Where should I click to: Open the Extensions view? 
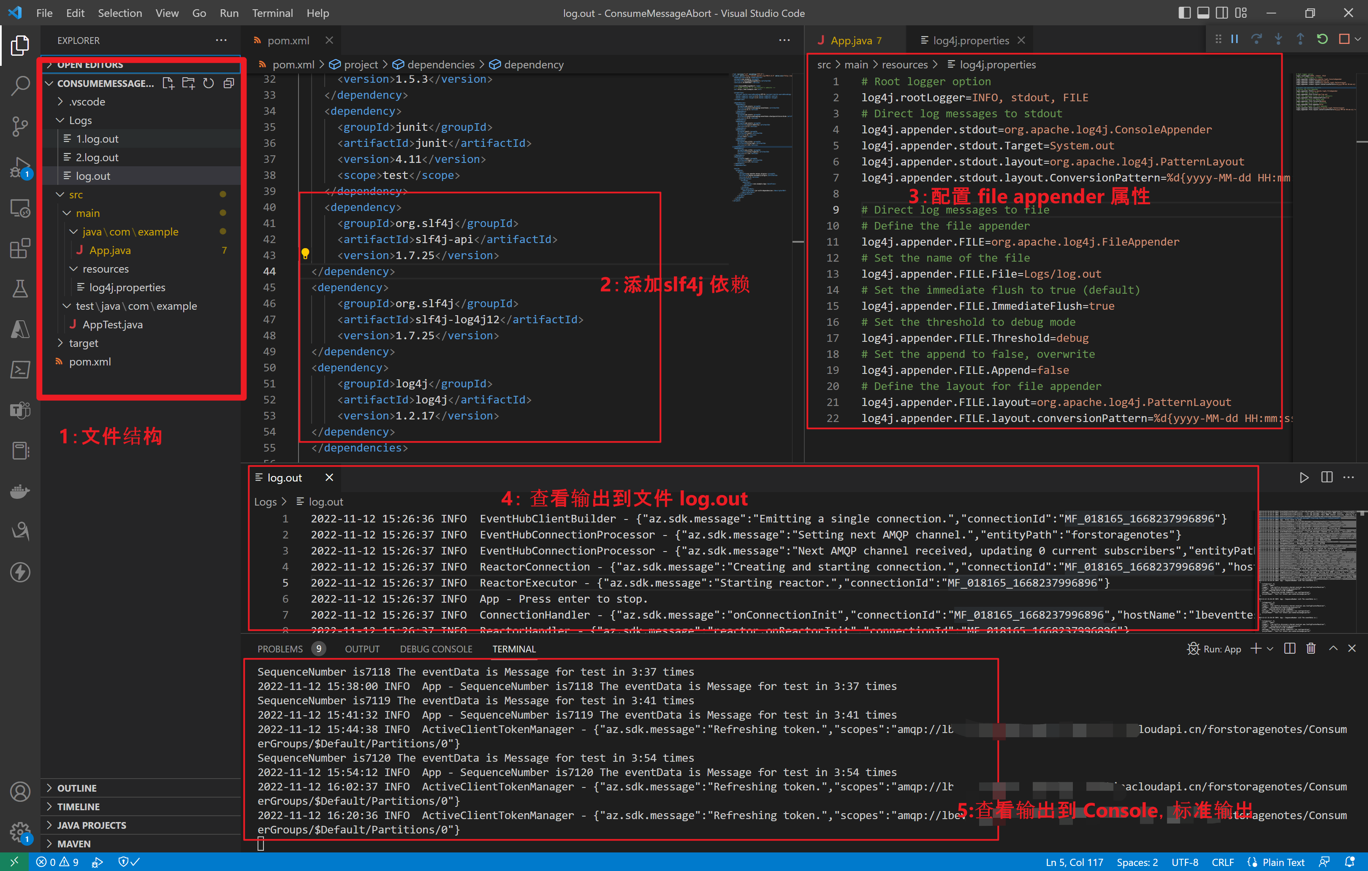[x=20, y=248]
